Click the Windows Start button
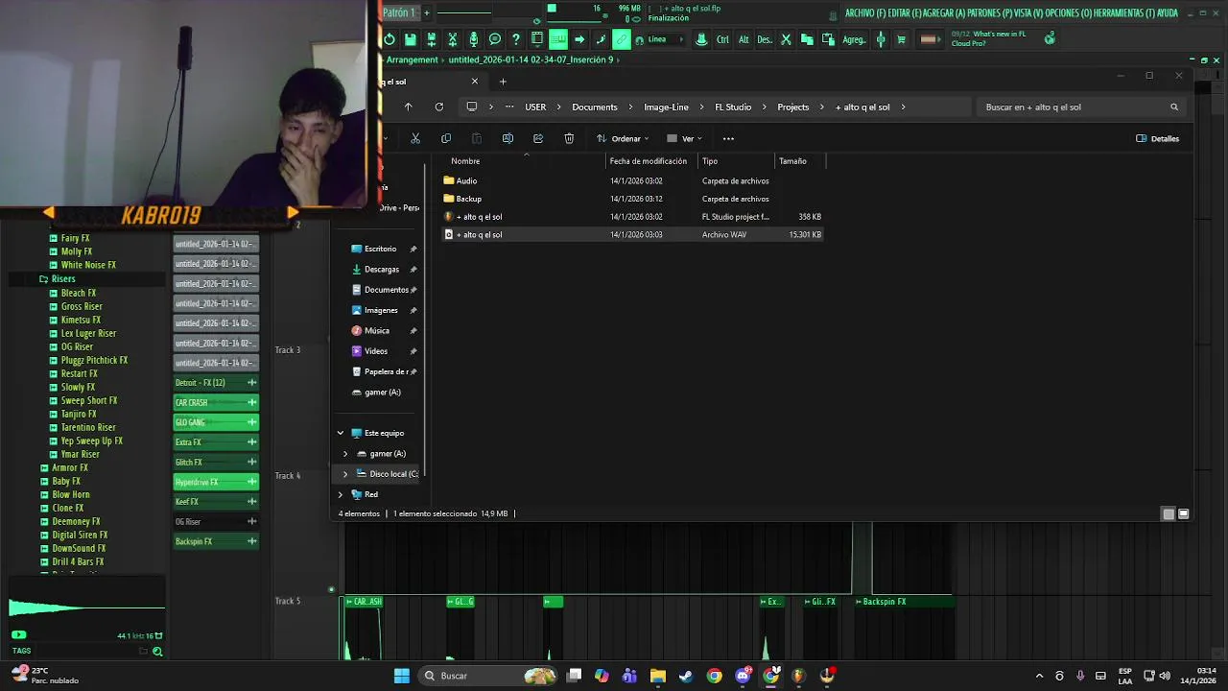Viewport: 1228px width, 691px height. 402,676
